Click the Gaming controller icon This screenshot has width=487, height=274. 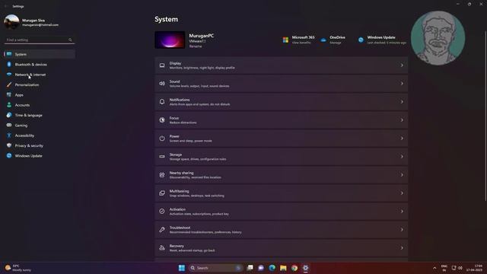(9, 125)
